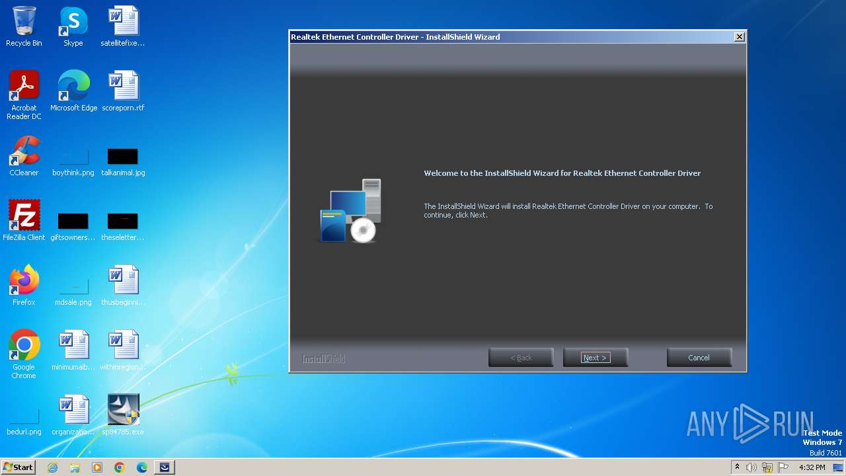Image resolution: width=846 pixels, height=476 pixels.
Task: Open the Windows Start menu
Action: click(18, 467)
